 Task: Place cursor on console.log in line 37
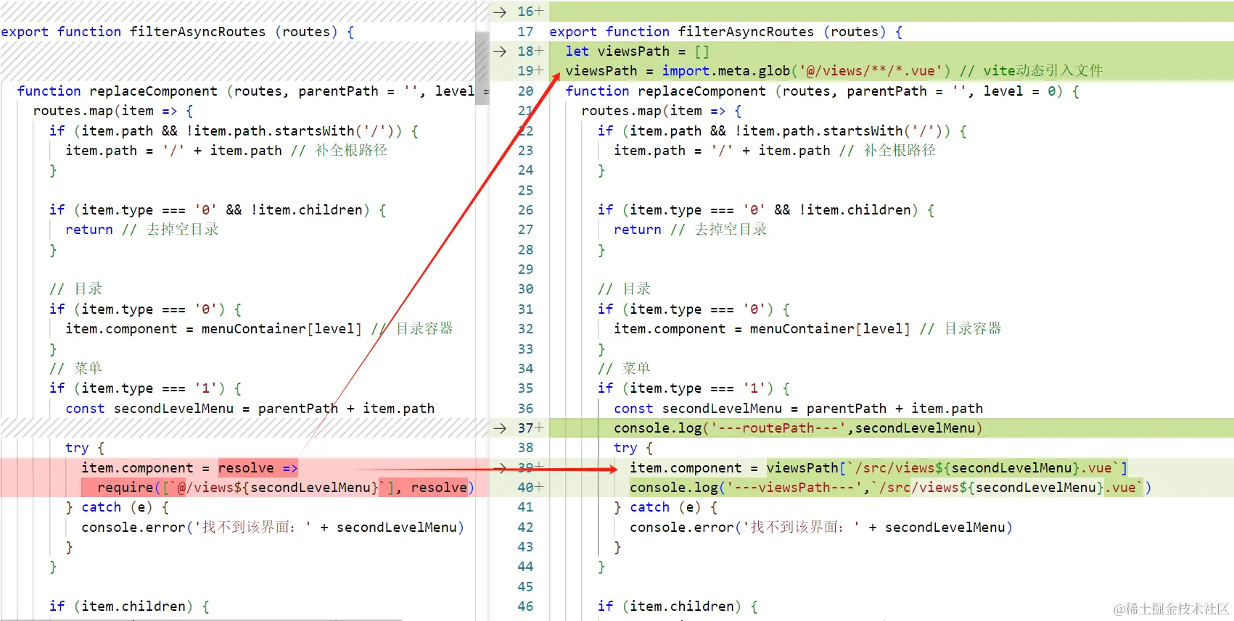657,428
